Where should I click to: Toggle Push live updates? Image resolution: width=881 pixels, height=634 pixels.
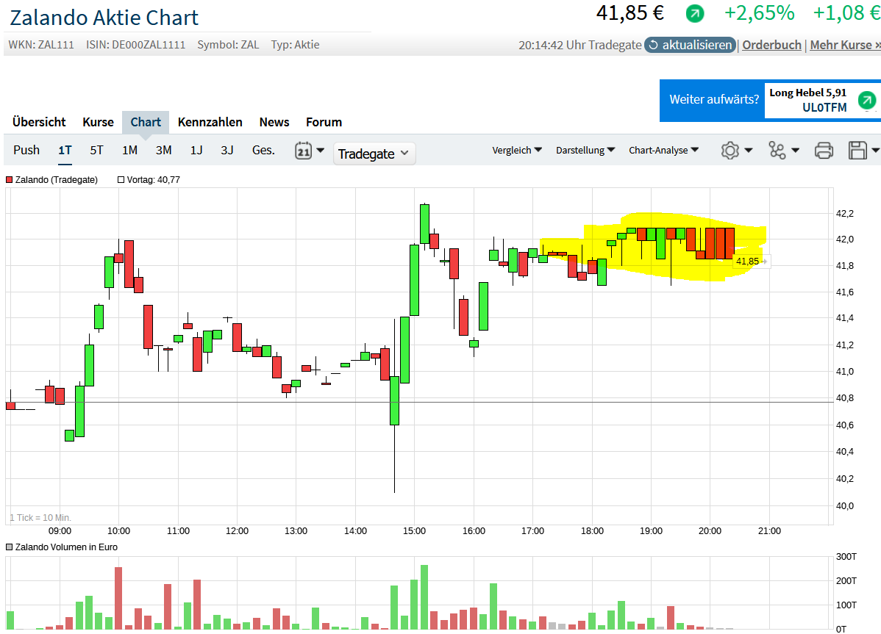click(x=26, y=150)
